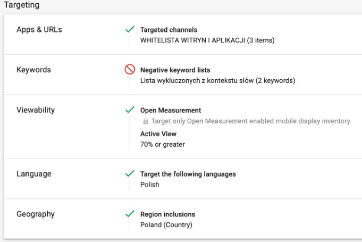Click the Polish language value
Viewport: 362px width, 242px height.
[149, 185]
